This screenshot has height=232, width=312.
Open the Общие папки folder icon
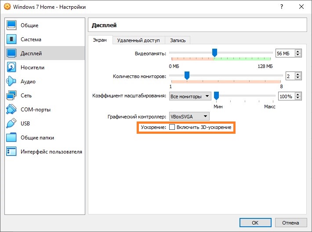[12, 138]
